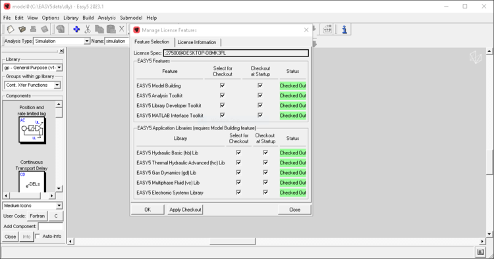Click the Apply Checkout button
Screen dimensions: 494x259
click(x=185, y=210)
